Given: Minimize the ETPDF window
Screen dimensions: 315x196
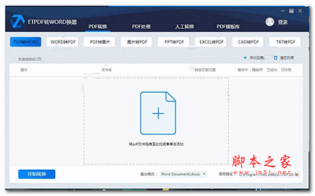Looking at the screenshot, I should coord(283,11).
